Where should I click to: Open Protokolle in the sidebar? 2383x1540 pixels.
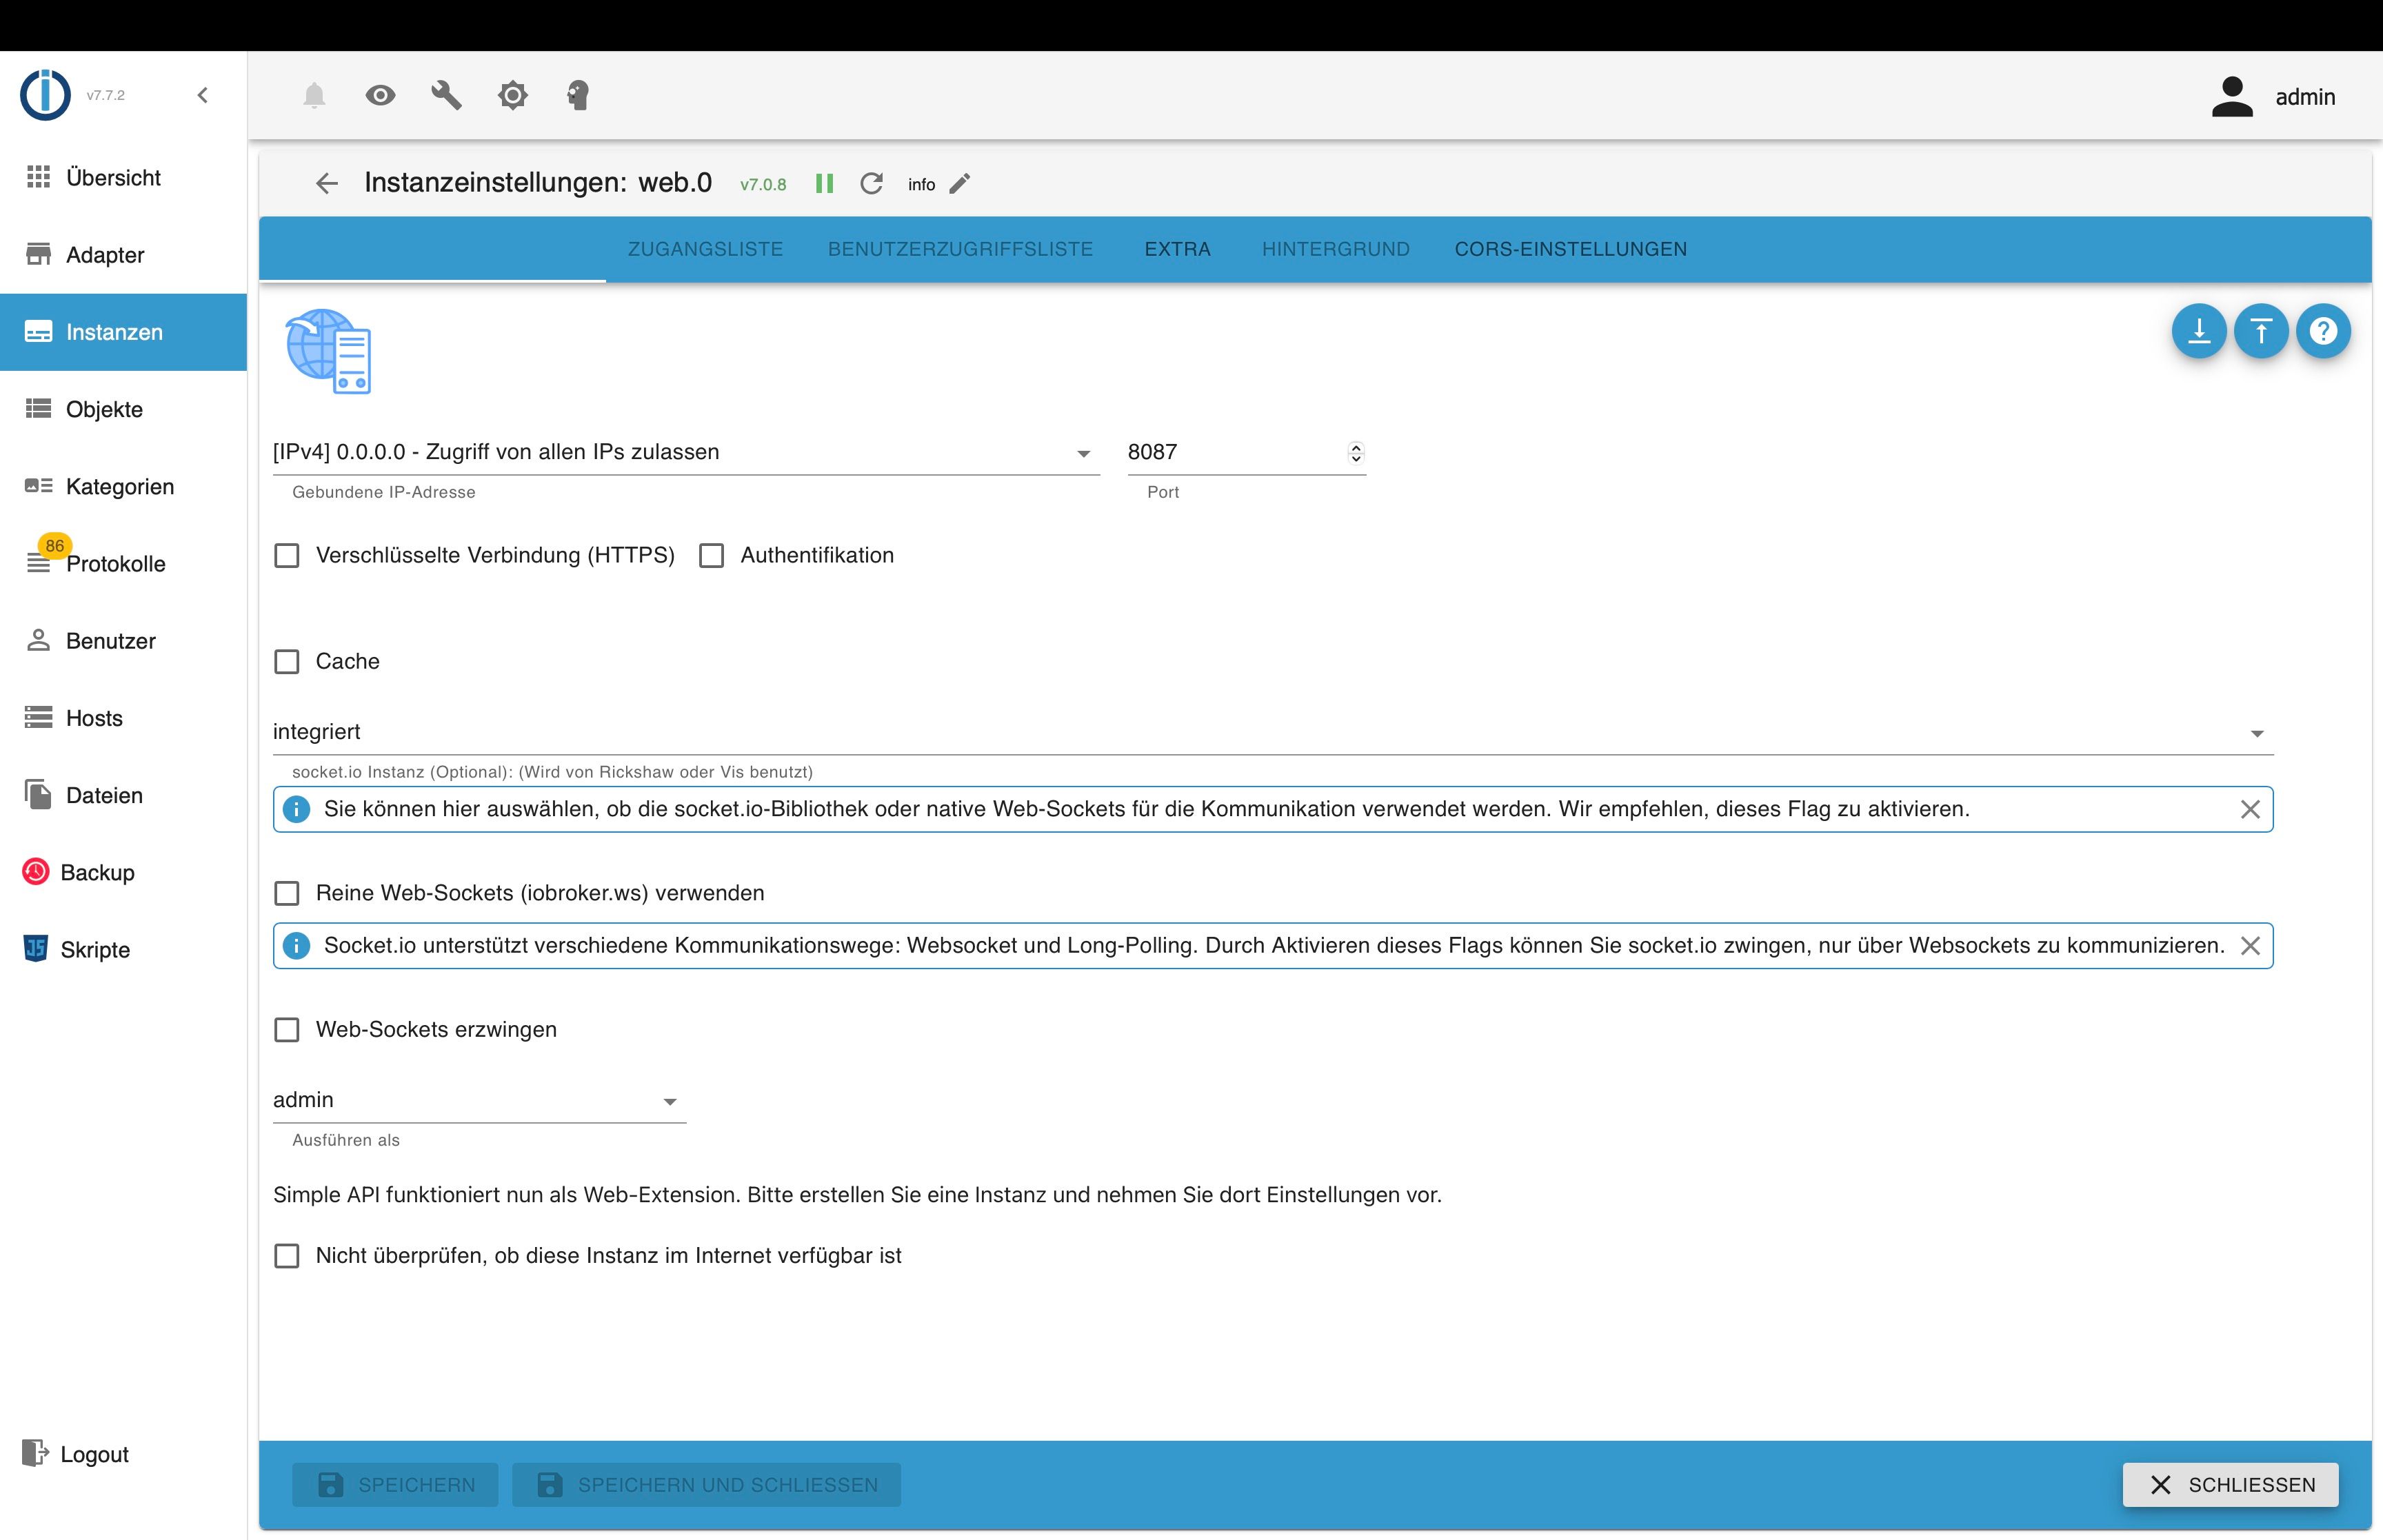(x=115, y=564)
